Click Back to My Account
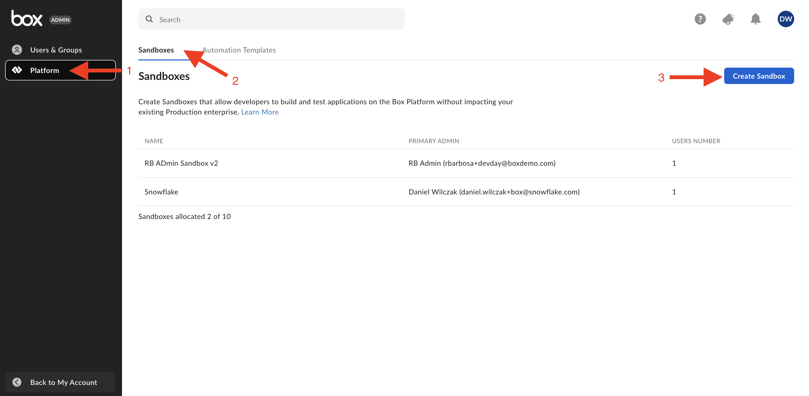Viewport: 809px width, 396px height. coord(63,382)
